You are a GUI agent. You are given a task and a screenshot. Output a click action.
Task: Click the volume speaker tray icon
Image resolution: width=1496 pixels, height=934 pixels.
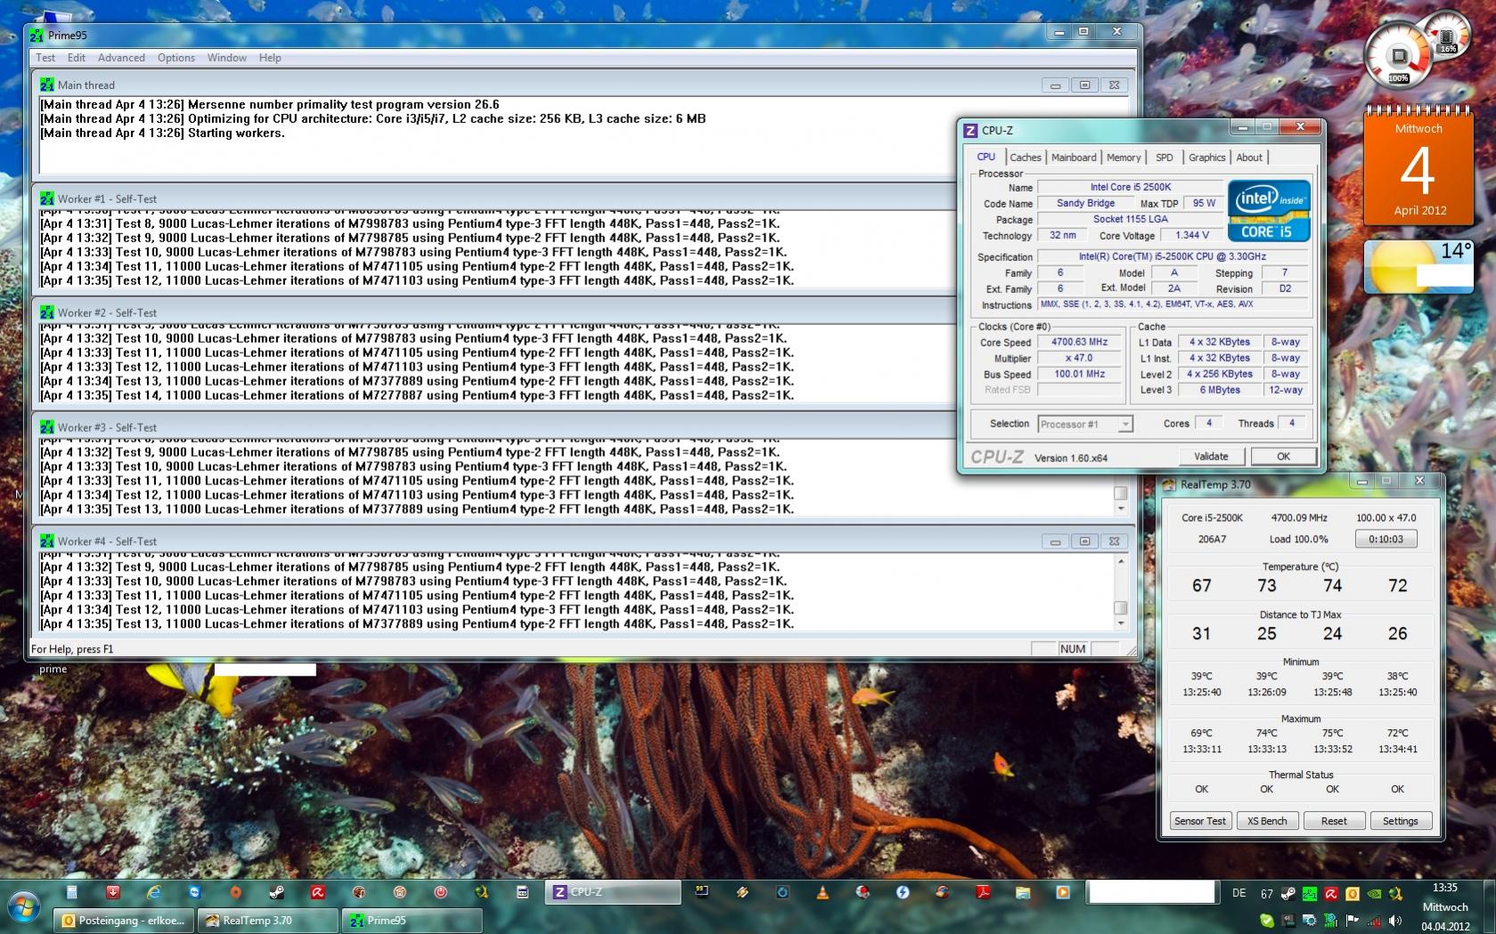tap(1395, 921)
